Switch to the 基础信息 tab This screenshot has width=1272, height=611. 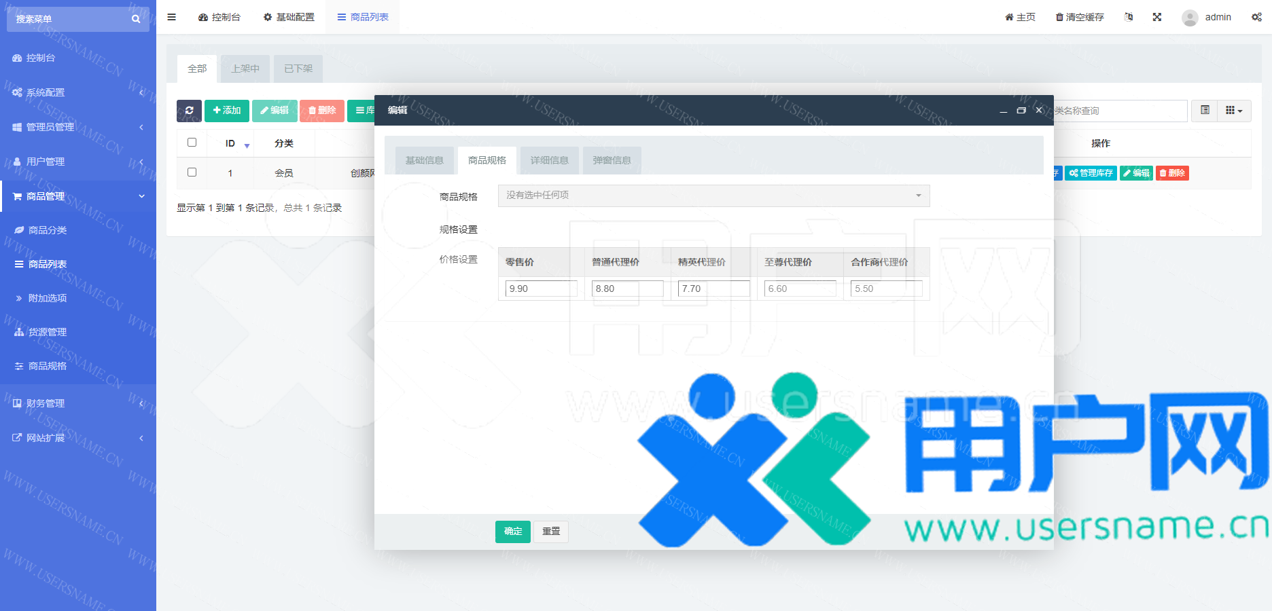coord(424,161)
